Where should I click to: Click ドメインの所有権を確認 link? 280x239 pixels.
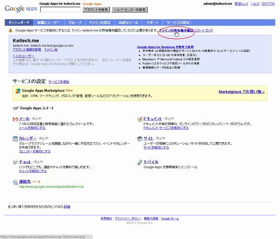pyautogui.click(x=176, y=30)
